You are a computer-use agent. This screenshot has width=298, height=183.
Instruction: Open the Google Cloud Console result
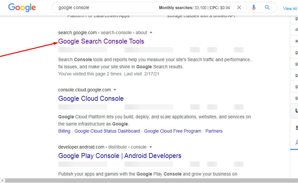(91, 98)
